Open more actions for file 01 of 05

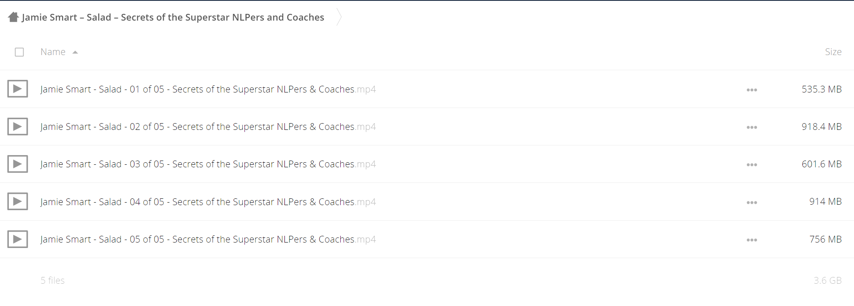752,90
